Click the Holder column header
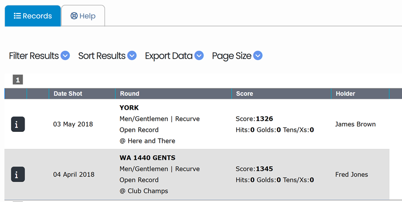The height and width of the screenshot is (202, 402). 345,94
